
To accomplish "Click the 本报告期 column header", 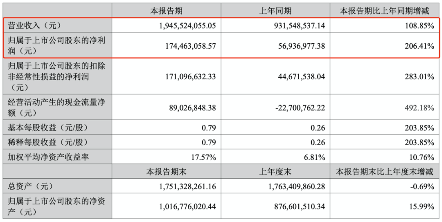I will [166, 11].
